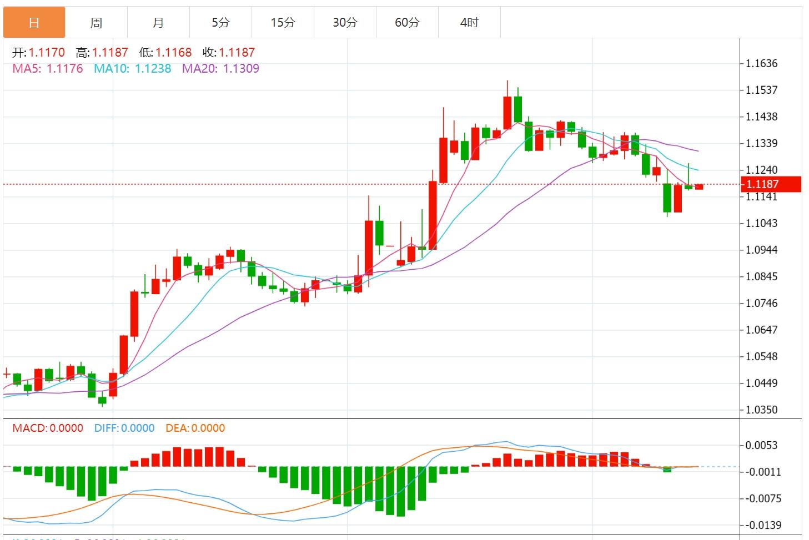
Task: Select the 日 daily timeframe tab
Action: tap(34, 22)
